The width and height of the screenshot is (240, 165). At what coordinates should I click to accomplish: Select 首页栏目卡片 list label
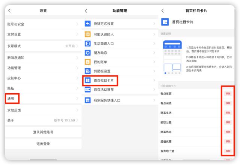click(x=103, y=80)
